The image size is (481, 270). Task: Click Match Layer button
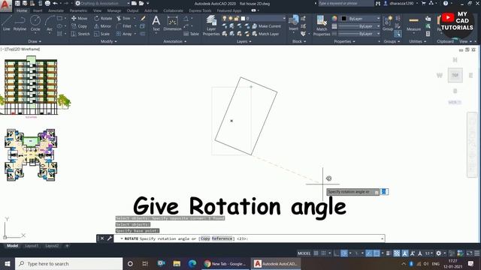pos(265,34)
